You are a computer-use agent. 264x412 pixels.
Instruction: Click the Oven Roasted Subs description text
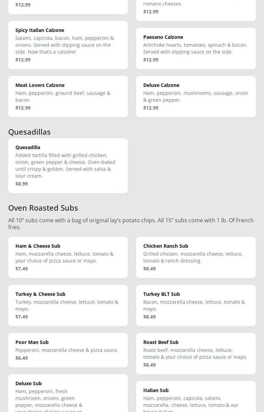point(131,223)
